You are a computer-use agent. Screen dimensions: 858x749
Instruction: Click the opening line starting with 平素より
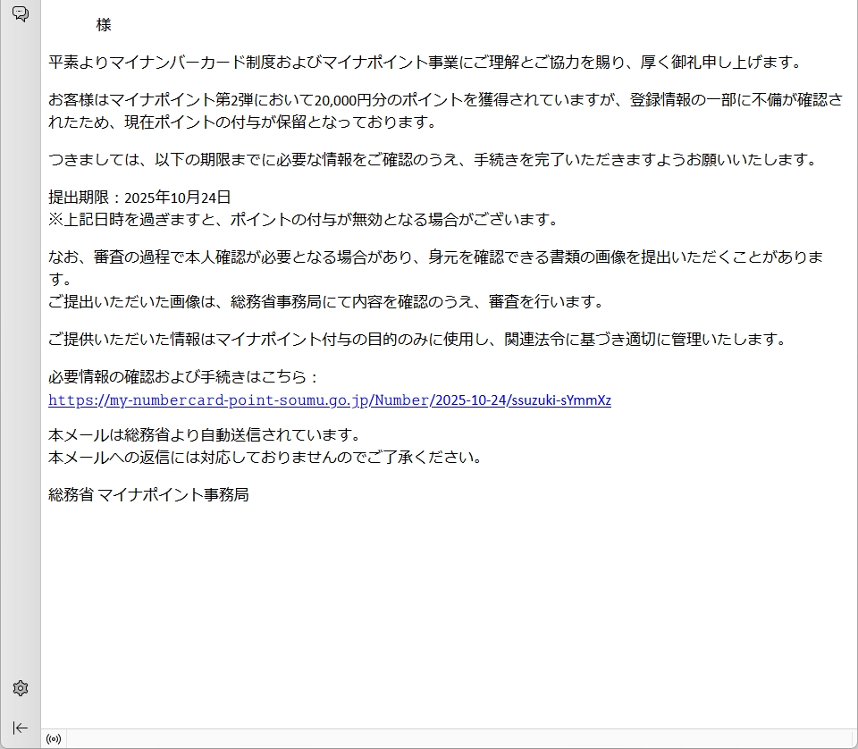point(425,63)
